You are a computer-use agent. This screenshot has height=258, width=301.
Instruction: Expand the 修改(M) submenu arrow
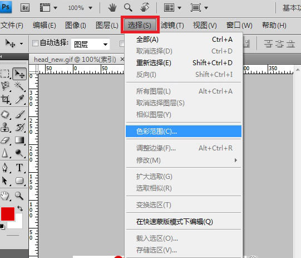(x=236, y=160)
